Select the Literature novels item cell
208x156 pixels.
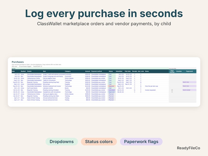click(x=48, y=88)
